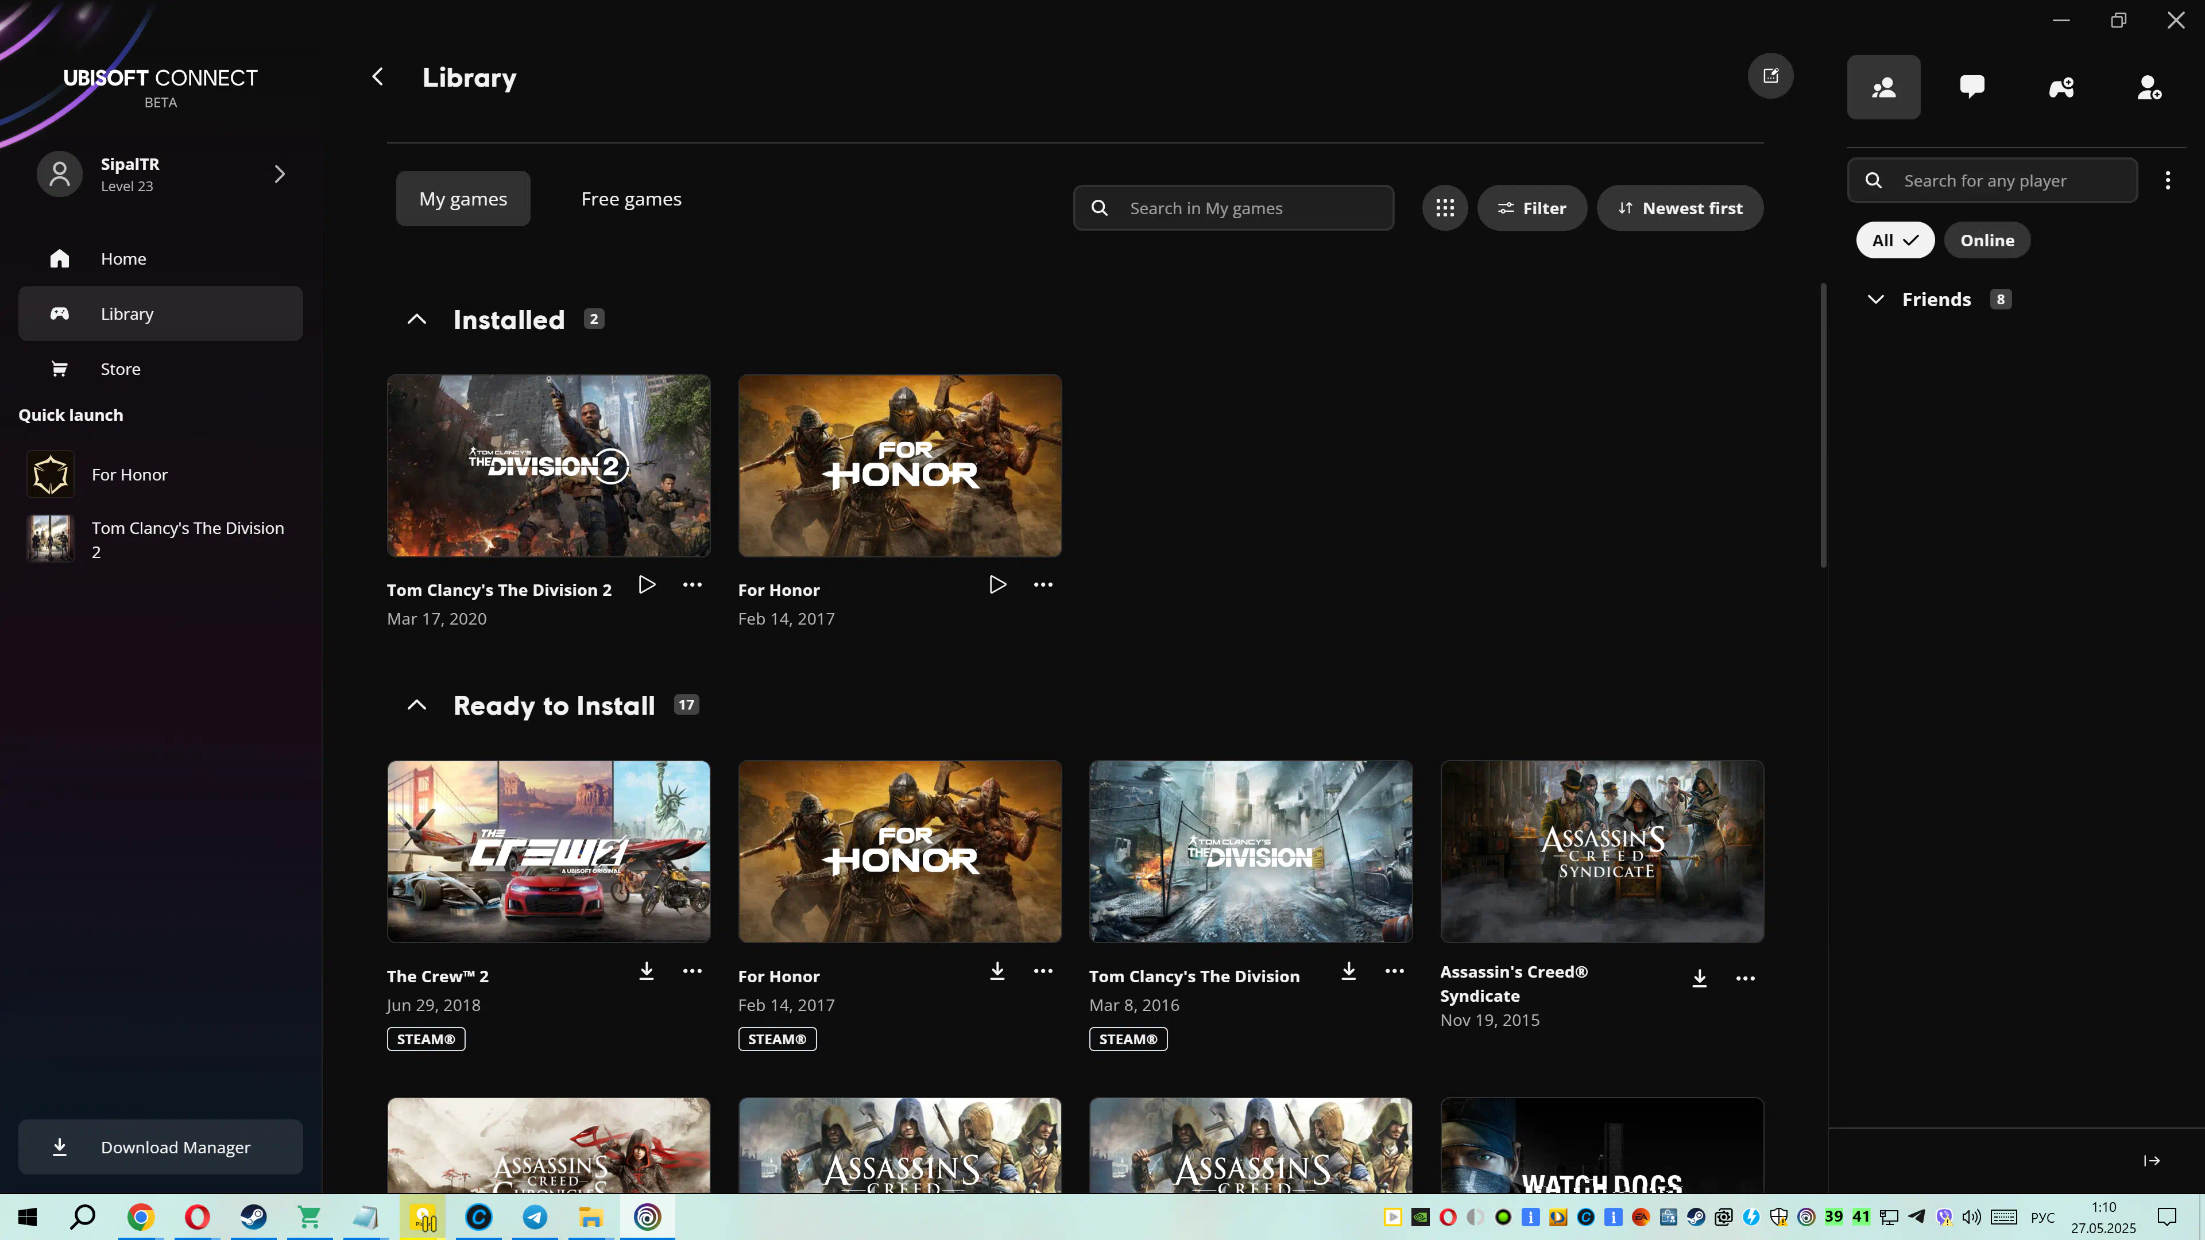Open the news/share icon next to Library header

point(1770,76)
